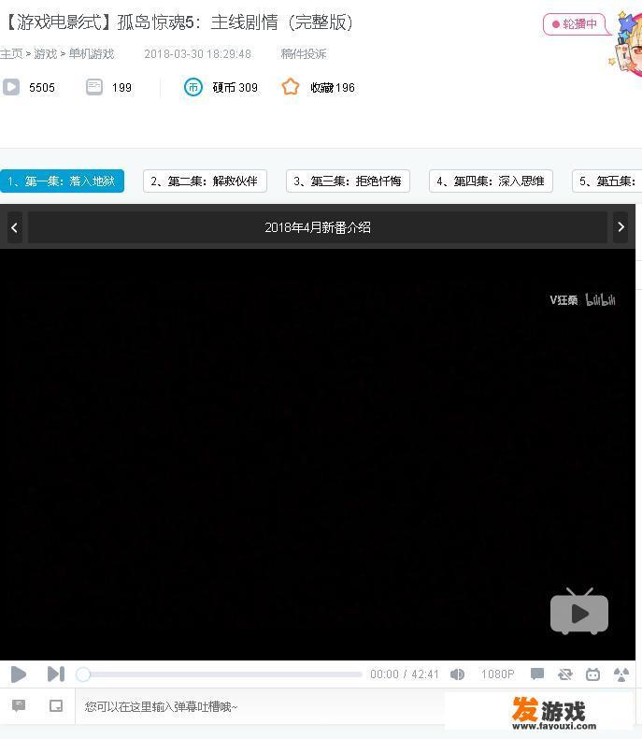Give a coin with the 硬币 icon
The image size is (642, 739).
pos(193,87)
